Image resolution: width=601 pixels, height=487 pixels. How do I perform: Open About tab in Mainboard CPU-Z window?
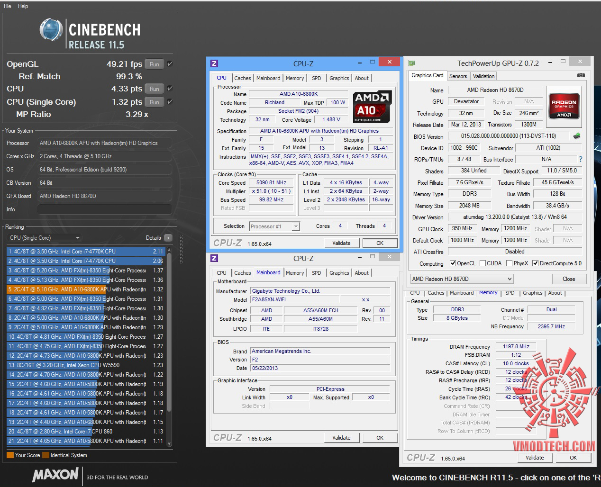coord(362,273)
